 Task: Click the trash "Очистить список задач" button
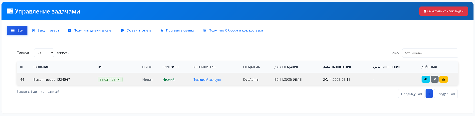pos(444,11)
